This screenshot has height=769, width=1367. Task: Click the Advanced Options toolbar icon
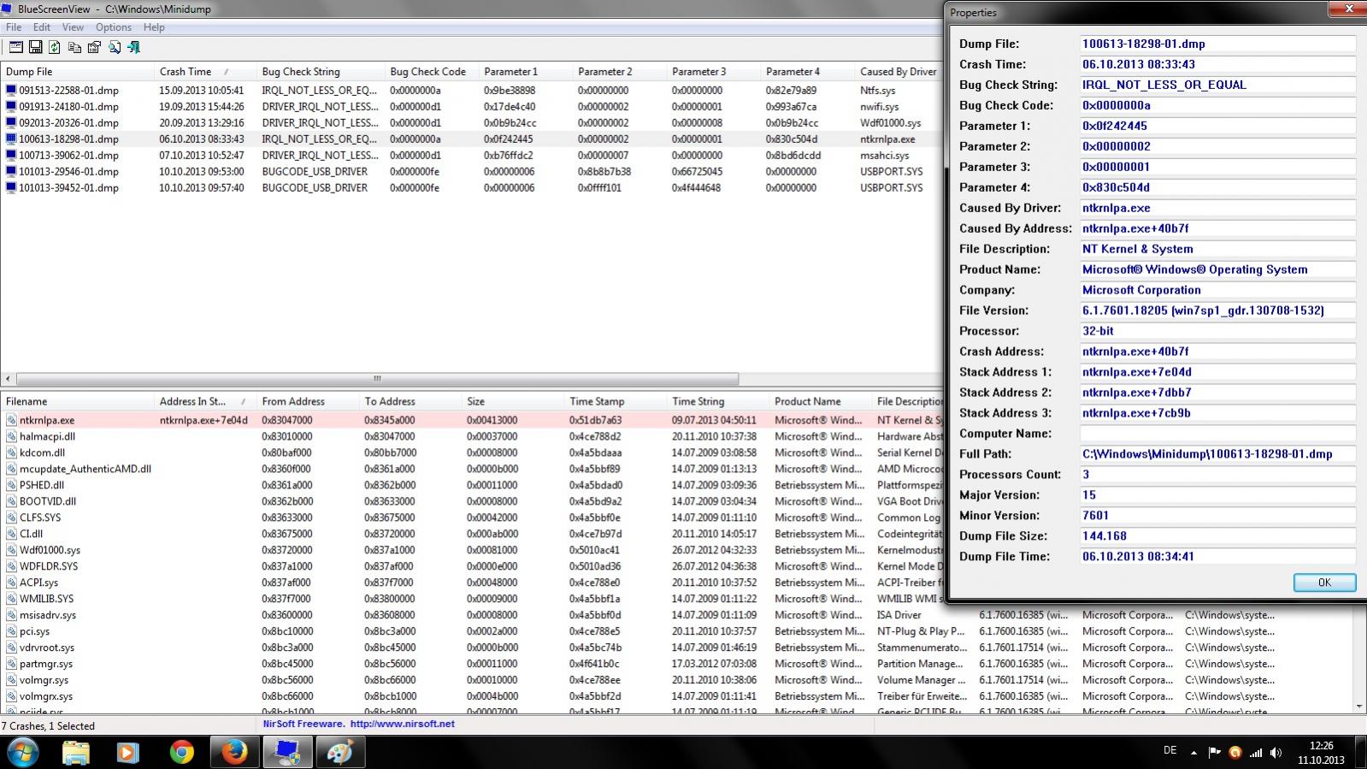(16, 47)
